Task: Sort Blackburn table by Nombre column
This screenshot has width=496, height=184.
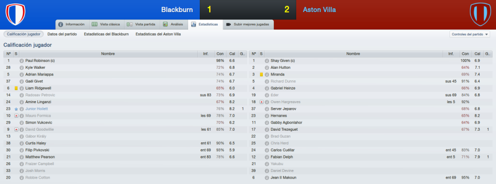Action: pos(108,54)
